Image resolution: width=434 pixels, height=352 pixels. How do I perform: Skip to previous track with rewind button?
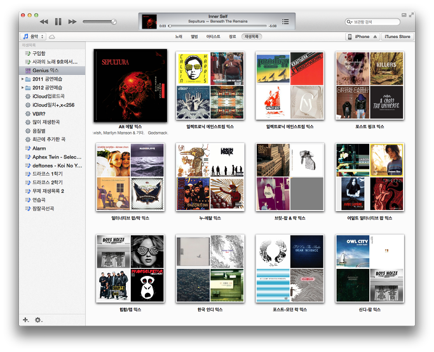(x=44, y=22)
